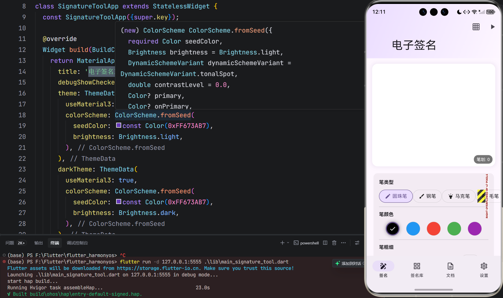The image size is (503, 298).
Task: Click the 笔粗细 section label
Action: (x=386, y=247)
